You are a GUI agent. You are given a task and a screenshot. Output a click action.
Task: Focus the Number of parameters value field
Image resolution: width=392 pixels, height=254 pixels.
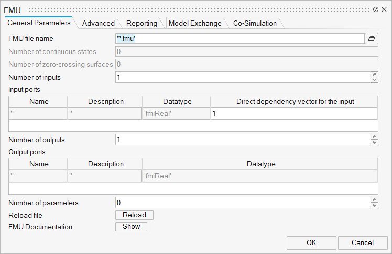(242, 202)
